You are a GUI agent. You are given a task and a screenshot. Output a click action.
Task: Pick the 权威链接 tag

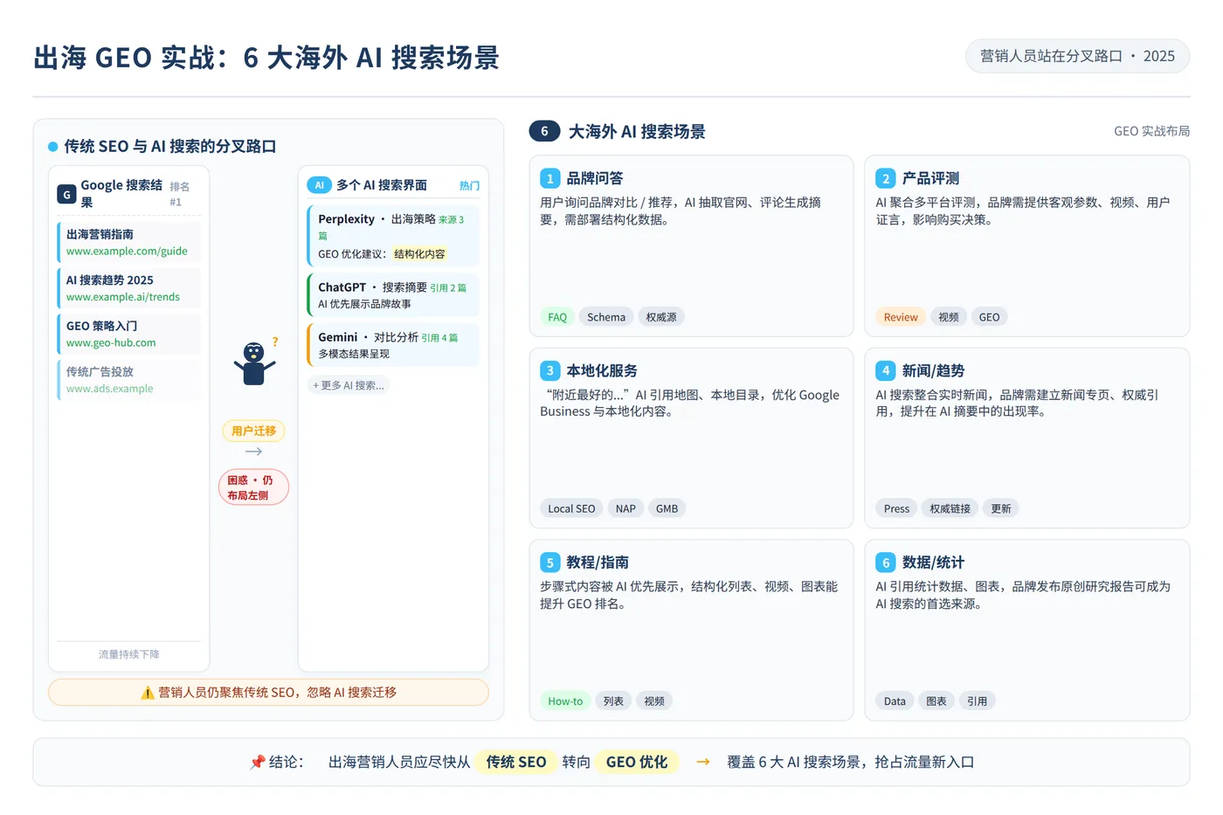(950, 508)
